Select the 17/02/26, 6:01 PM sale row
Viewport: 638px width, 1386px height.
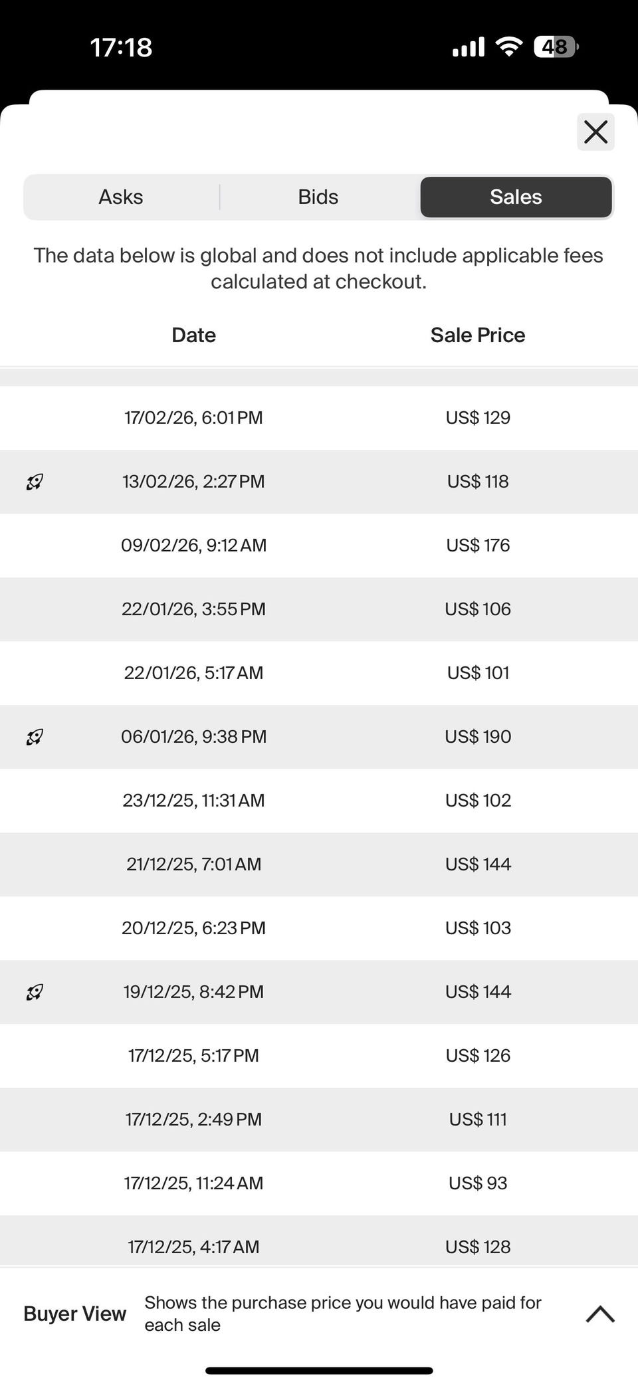pyautogui.click(x=193, y=418)
